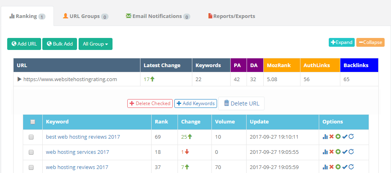The width and height of the screenshot is (391, 173).
Task: Click the Add Keywords button
Action: (x=195, y=103)
